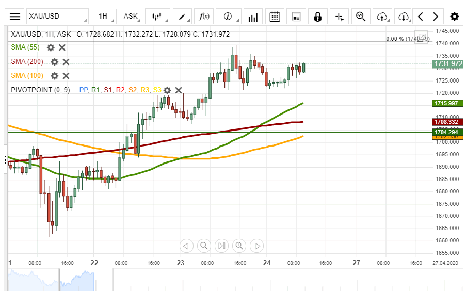
Task: Toggle the padlock lock icon
Action: coord(318,17)
